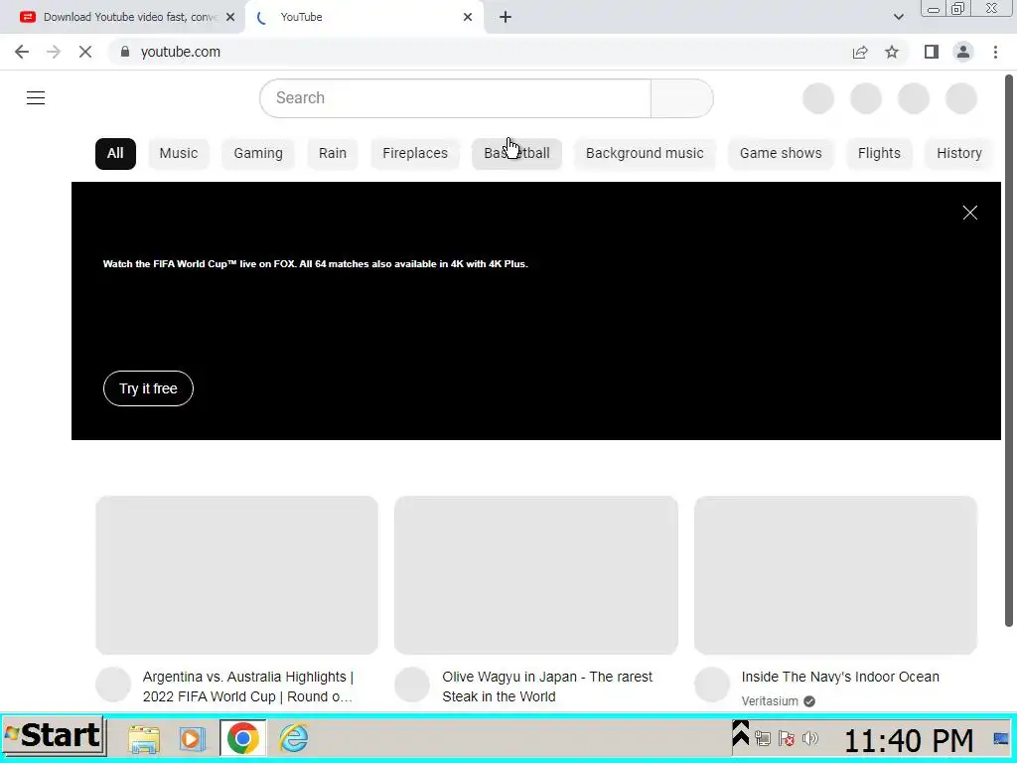Open the Argentina vs. Australia video thumbnail

pos(236,575)
